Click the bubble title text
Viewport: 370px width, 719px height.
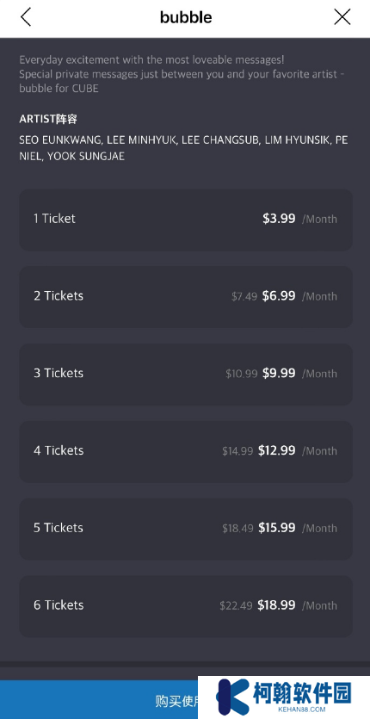(186, 17)
